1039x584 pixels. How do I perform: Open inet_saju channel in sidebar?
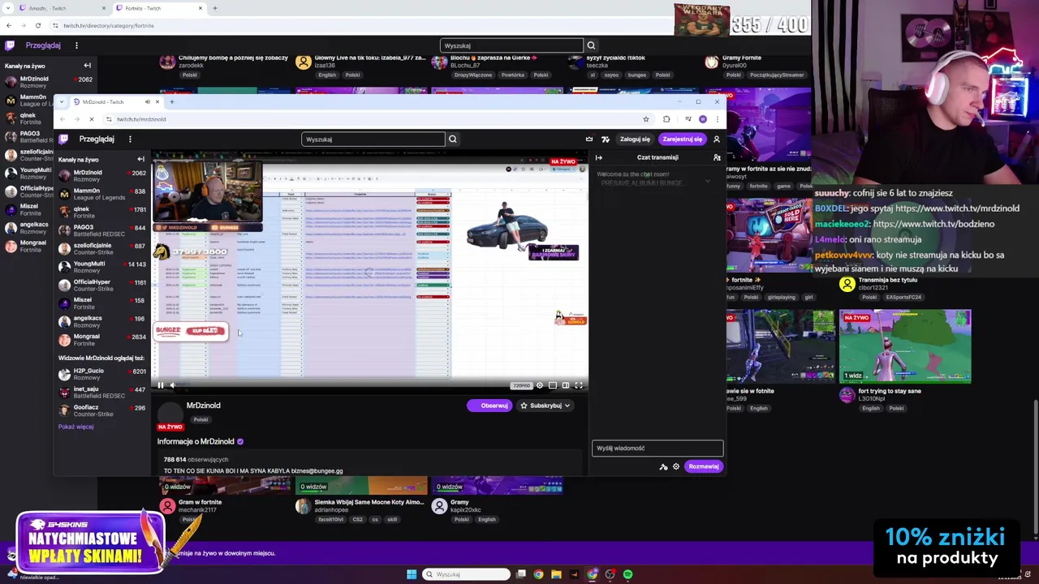101,393
